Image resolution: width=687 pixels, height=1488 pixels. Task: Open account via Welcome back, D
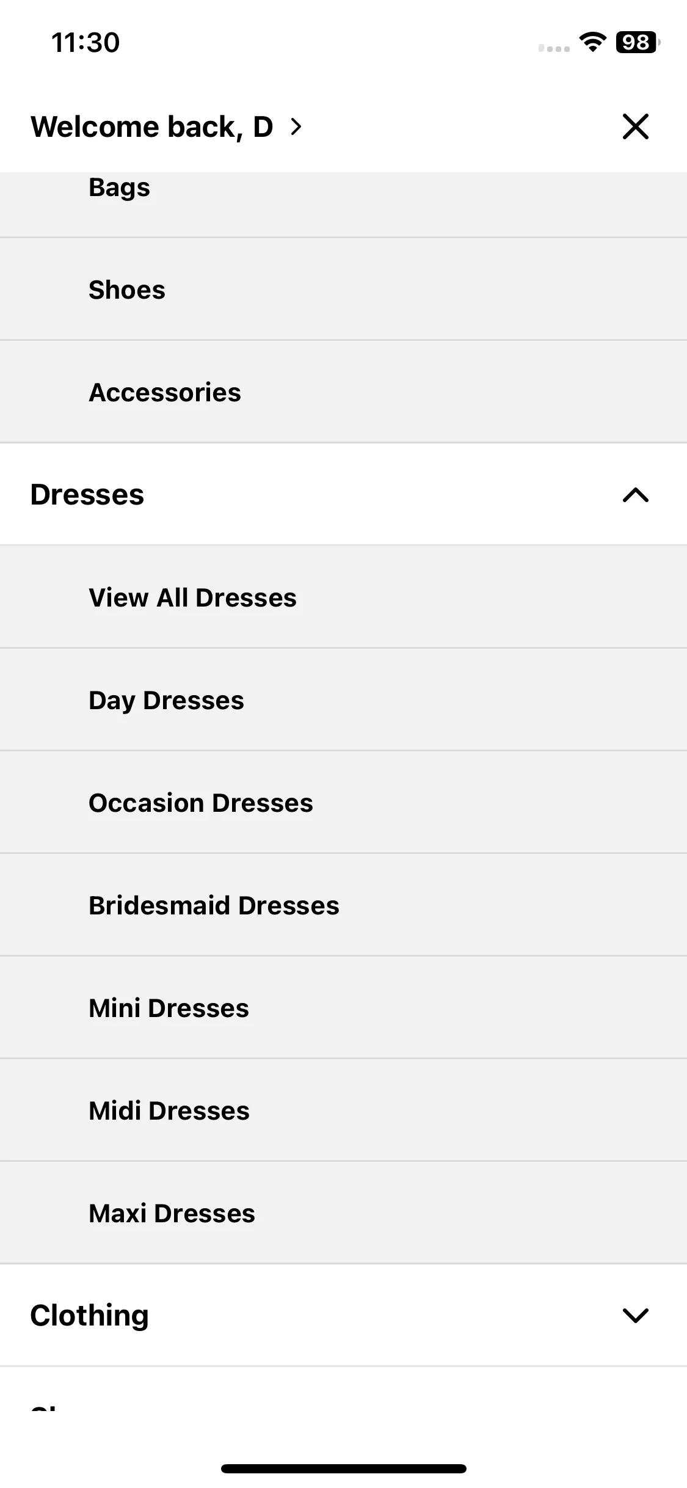click(152, 127)
